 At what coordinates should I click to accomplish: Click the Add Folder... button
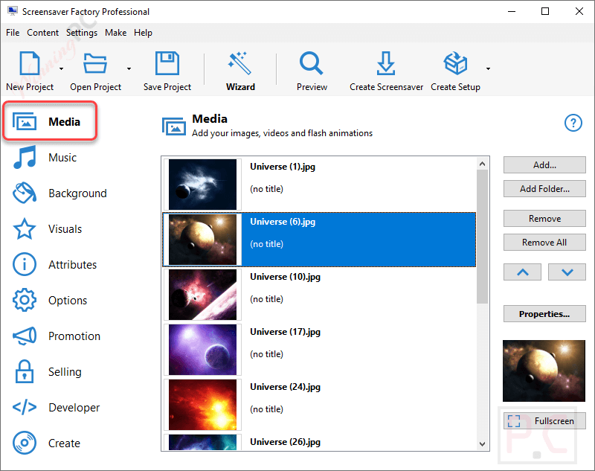544,189
